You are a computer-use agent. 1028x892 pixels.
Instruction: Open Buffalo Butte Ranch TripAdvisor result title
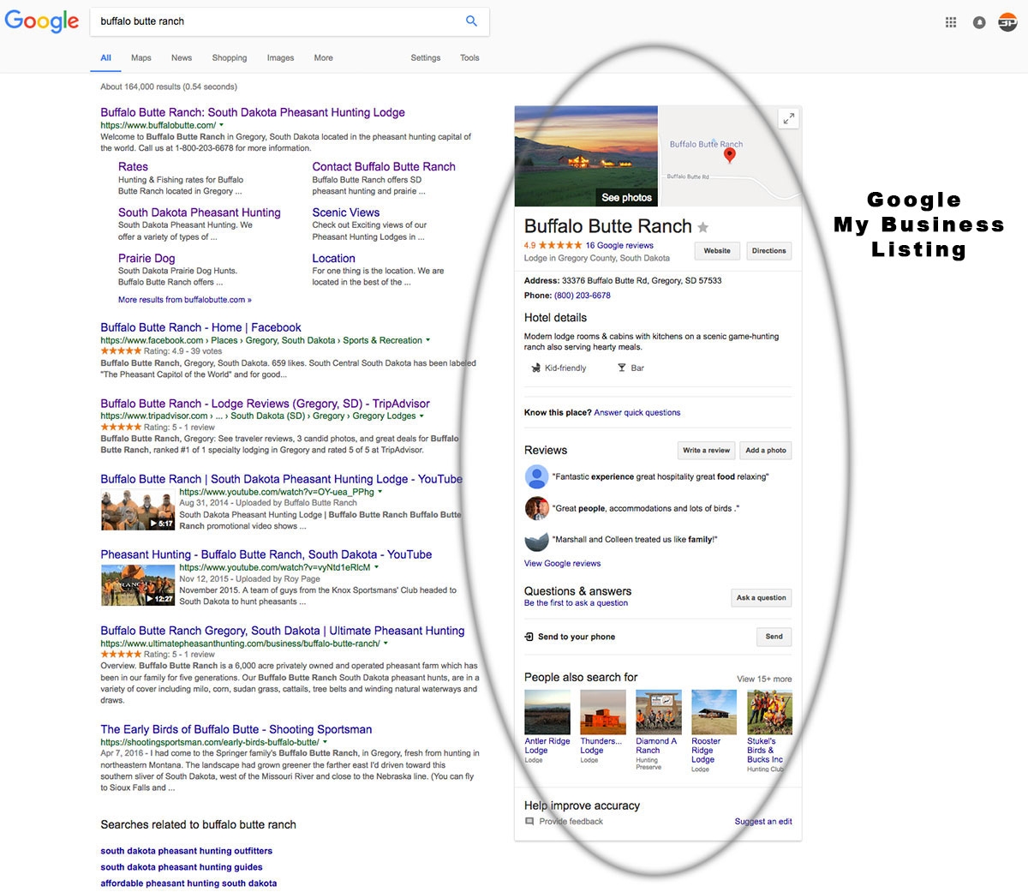(265, 404)
